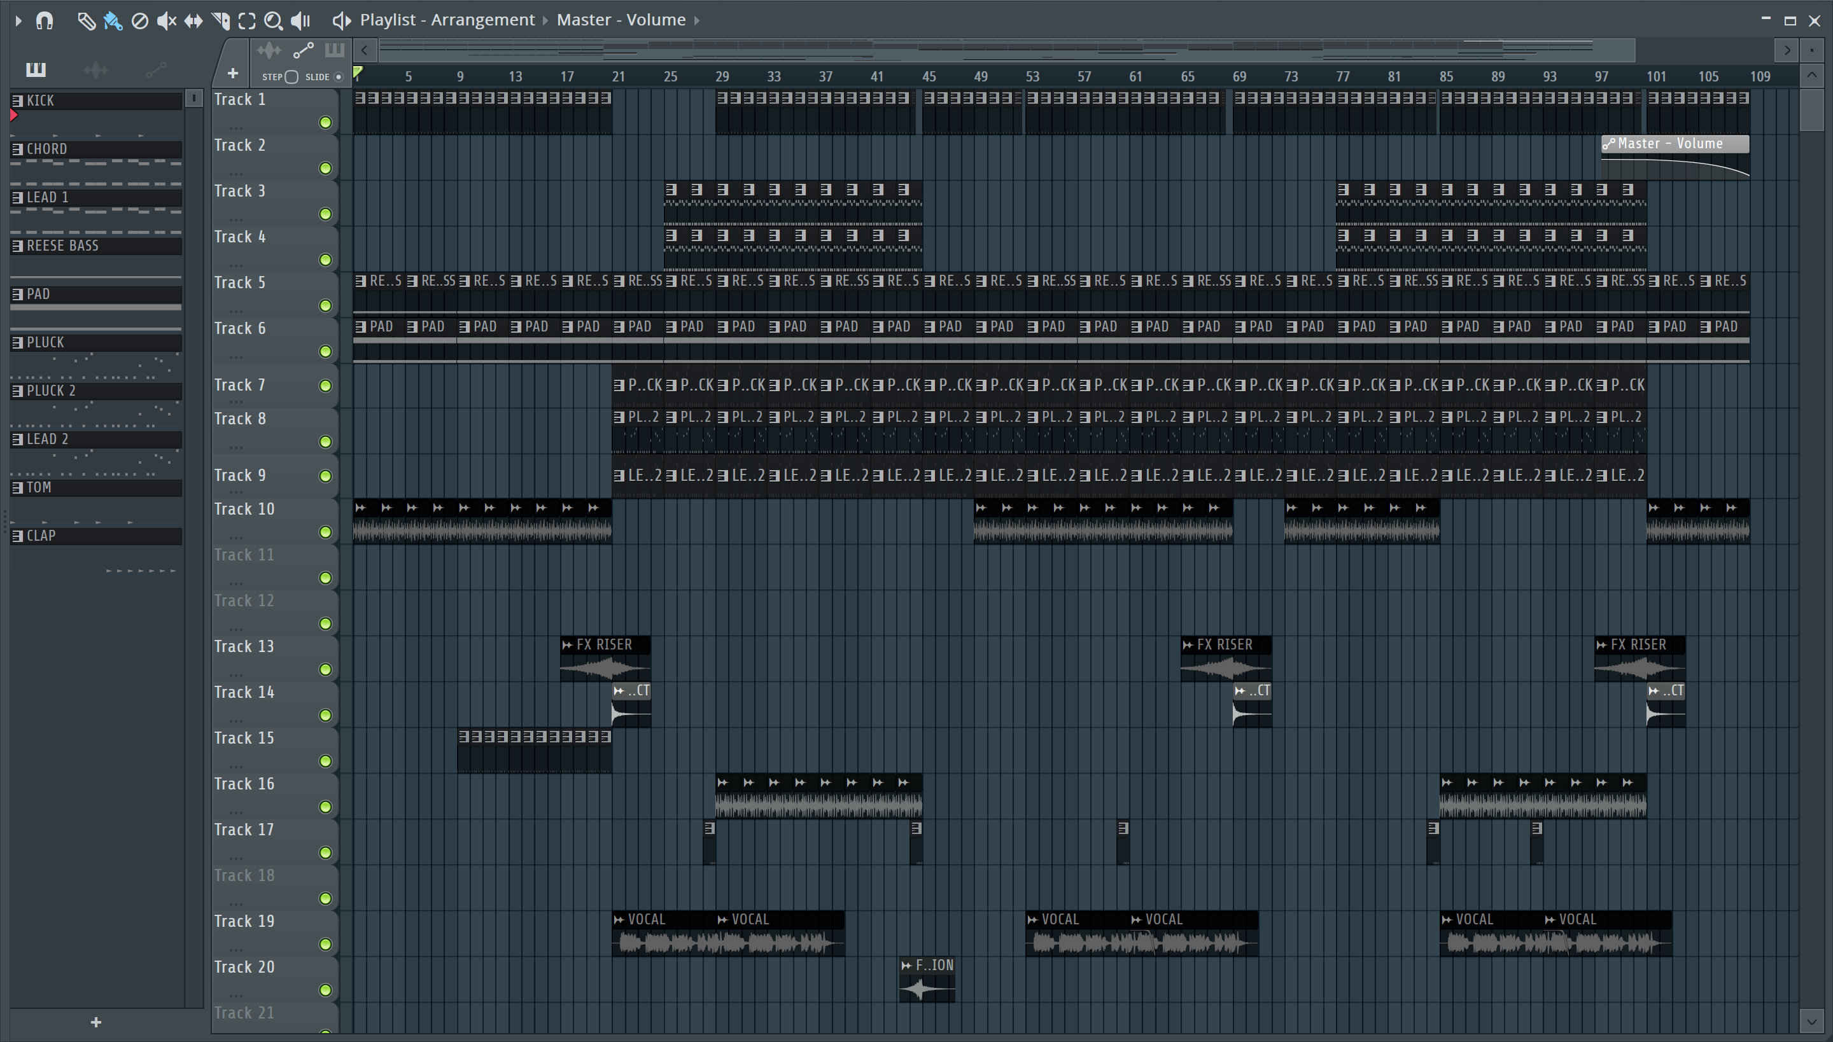Select the LEAD 1 pattern in picker

(96, 197)
